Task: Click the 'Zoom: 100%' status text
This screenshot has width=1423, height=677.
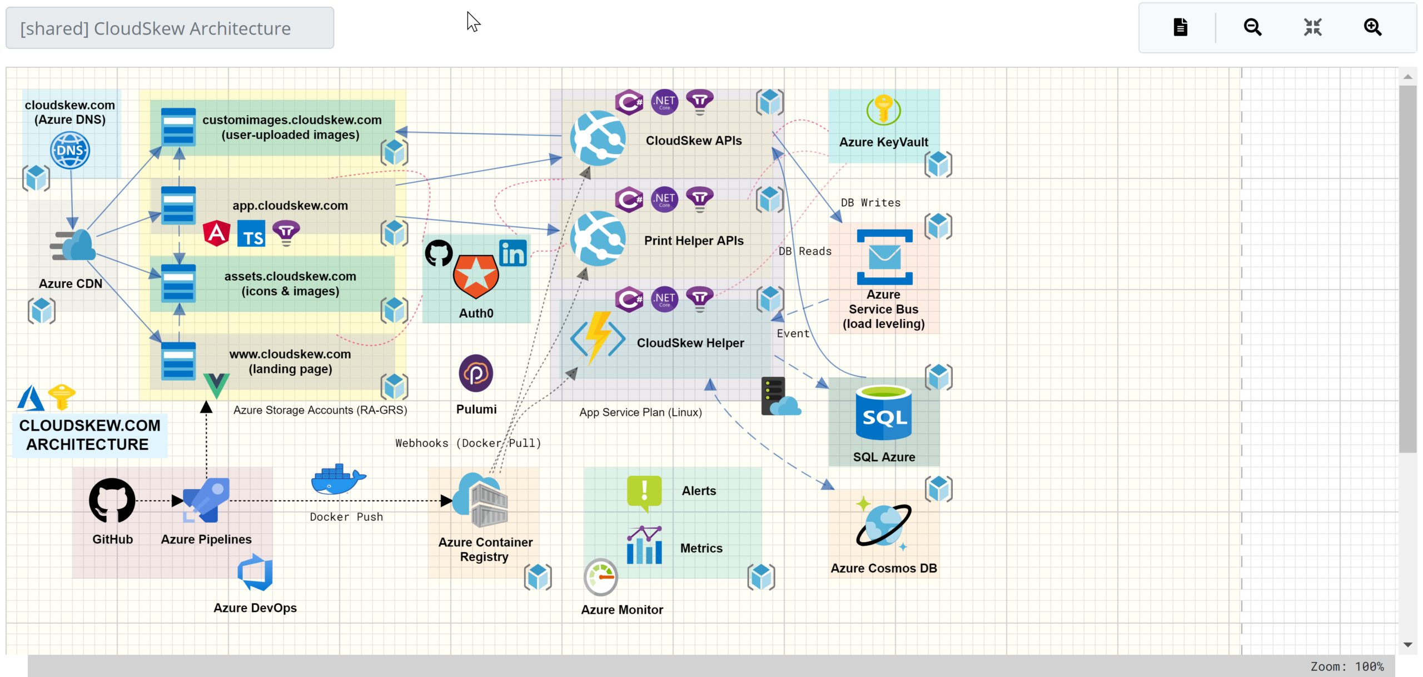Action: point(1347,666)
